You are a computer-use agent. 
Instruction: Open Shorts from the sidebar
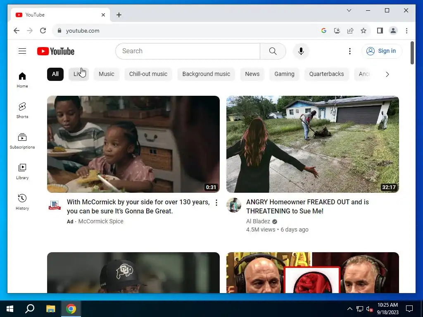(22, 111)
